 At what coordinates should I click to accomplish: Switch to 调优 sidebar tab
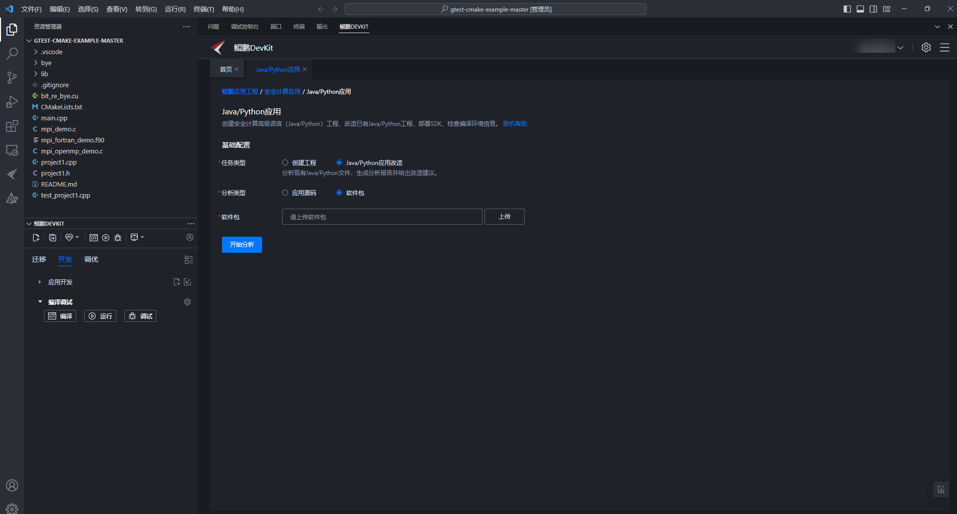click(x=91, y=259)
